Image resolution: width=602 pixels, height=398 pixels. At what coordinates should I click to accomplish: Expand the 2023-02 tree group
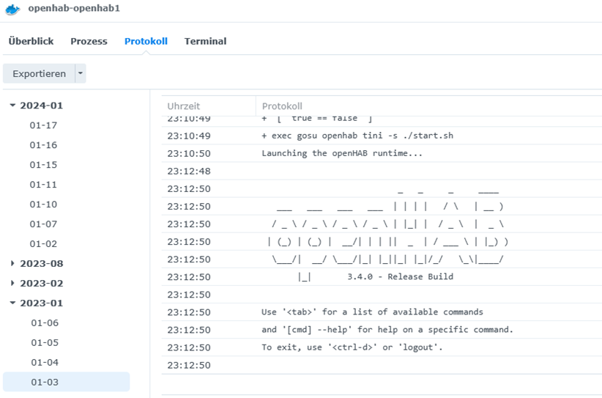[12, 284]
